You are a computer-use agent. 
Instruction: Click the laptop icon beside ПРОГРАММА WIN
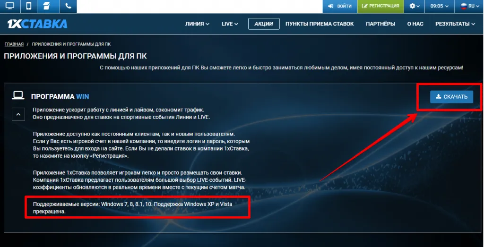[x=18, y=95]
